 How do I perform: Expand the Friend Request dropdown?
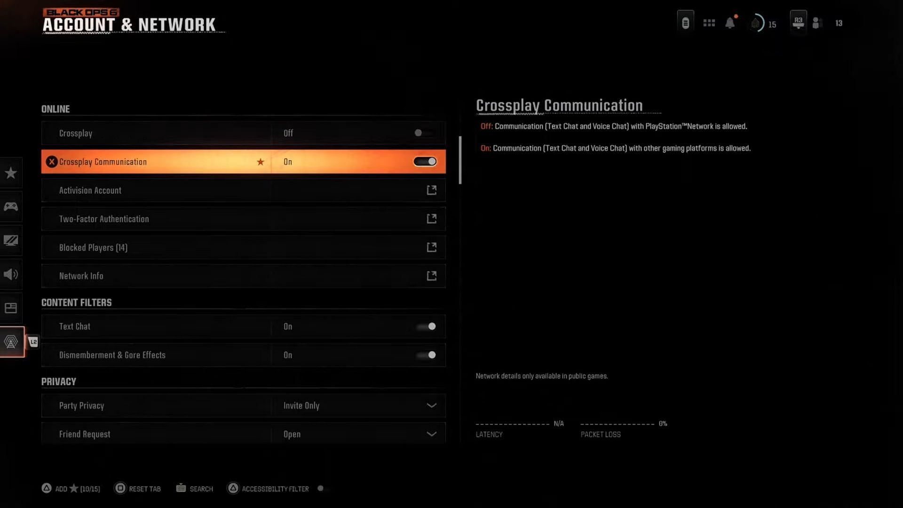432,434
